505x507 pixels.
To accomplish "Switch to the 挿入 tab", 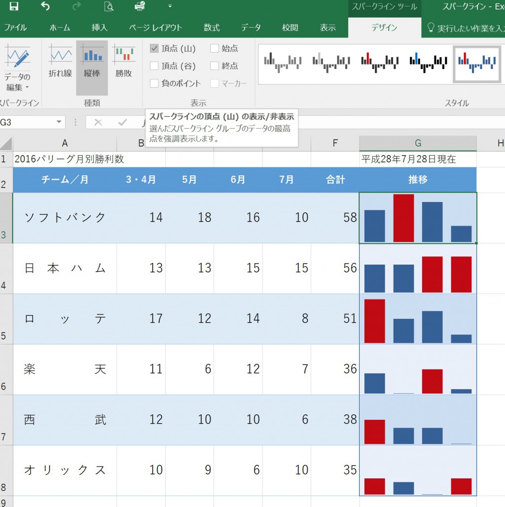I will [100, 28].
